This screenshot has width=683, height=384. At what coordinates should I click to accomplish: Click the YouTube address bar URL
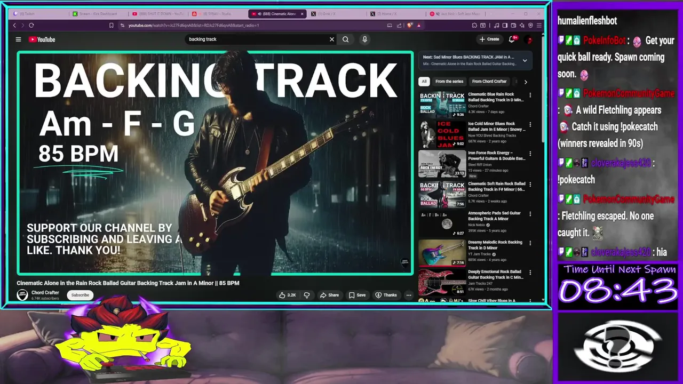[194, 25]
